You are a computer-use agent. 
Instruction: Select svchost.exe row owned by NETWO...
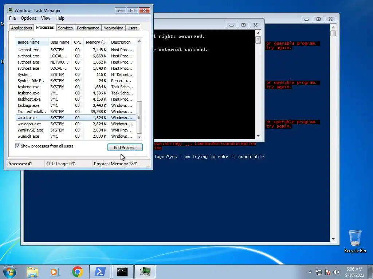[x=76, y=62]
